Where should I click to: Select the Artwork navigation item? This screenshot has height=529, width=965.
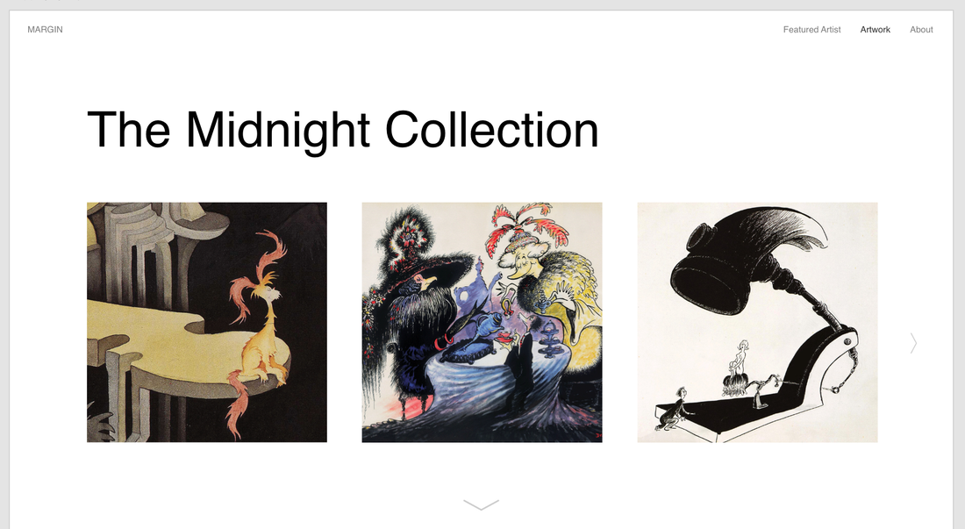coord(876,30)
